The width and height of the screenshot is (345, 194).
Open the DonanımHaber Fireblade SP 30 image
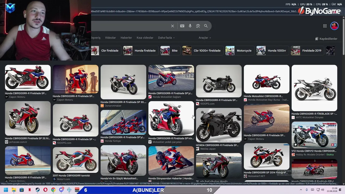click(123, 82)
